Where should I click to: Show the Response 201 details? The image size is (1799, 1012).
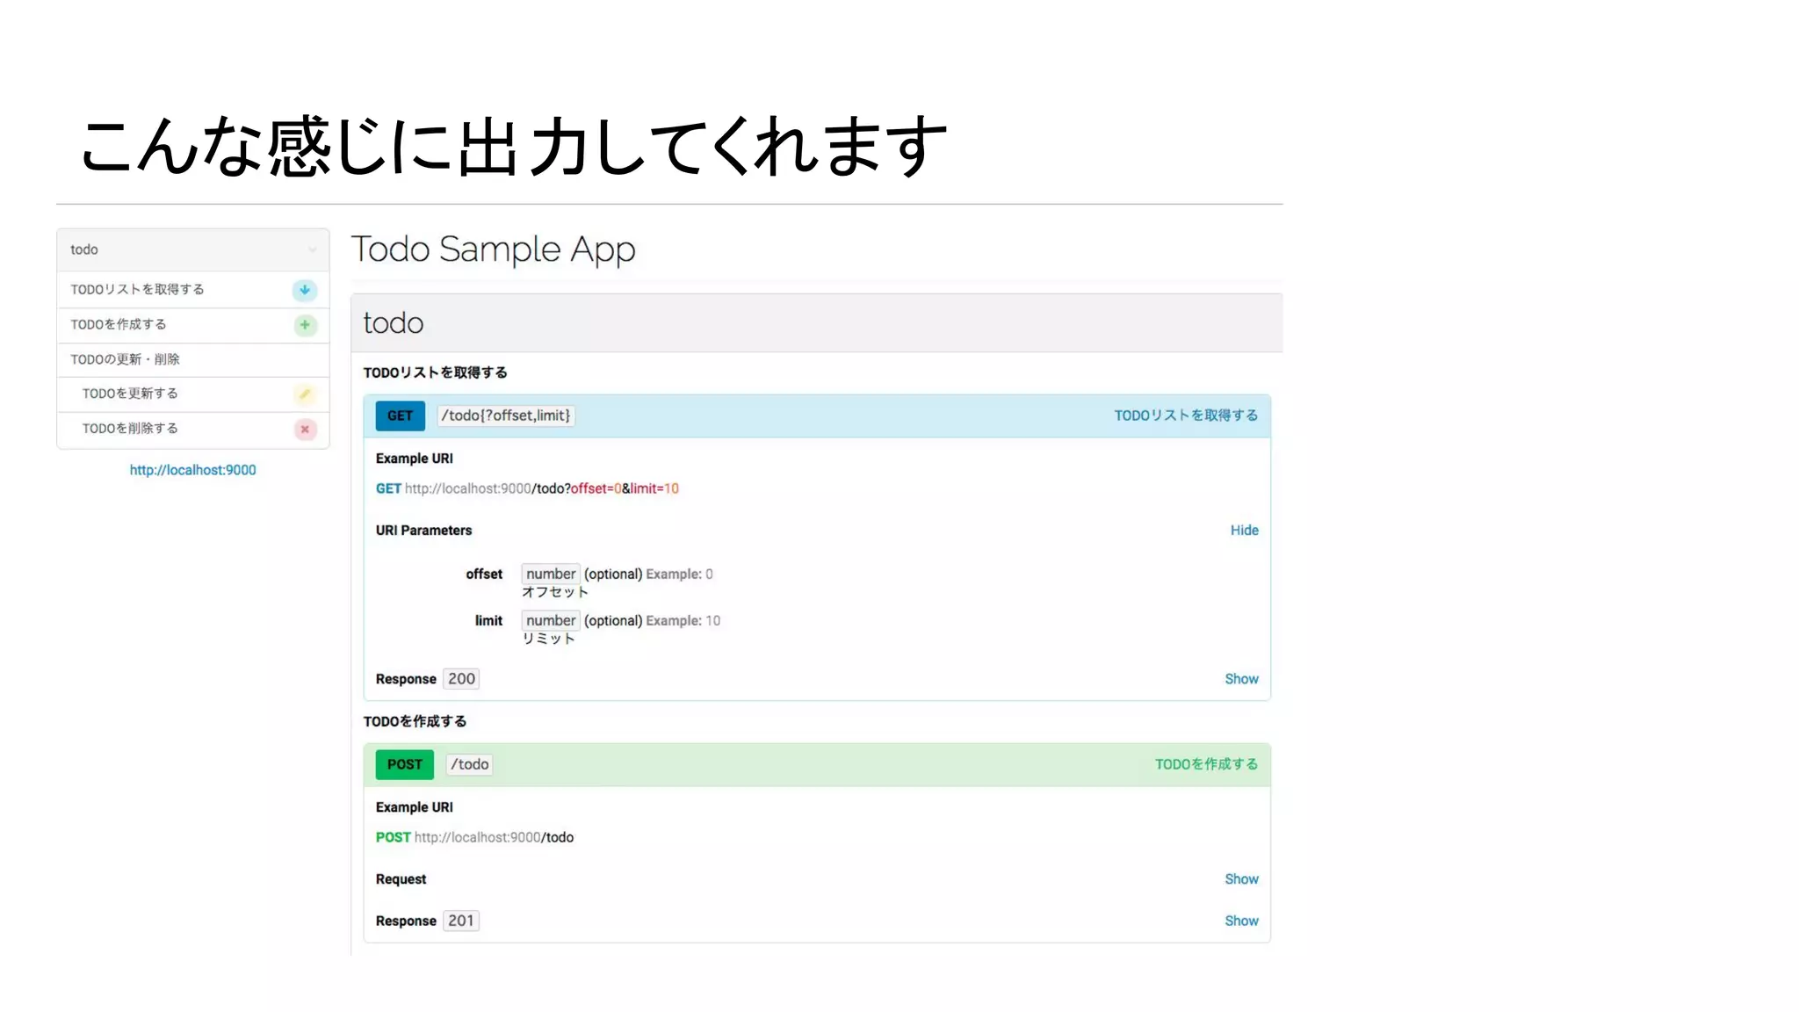1241,921
